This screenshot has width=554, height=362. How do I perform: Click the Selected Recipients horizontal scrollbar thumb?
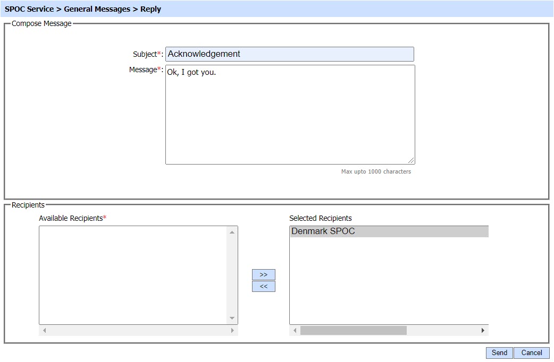[x=353, y=331]
